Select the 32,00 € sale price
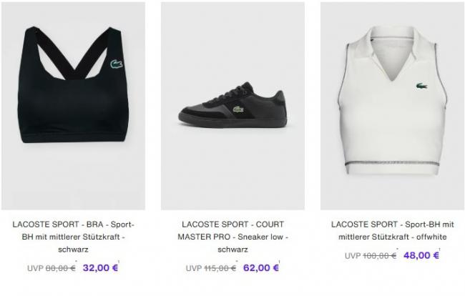 point(101,268)
